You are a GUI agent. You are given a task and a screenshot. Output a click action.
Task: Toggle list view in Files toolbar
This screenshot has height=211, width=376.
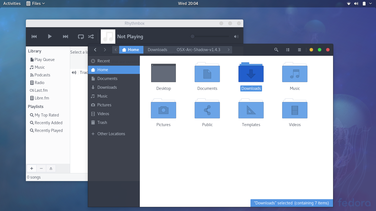tap(288, 50)
